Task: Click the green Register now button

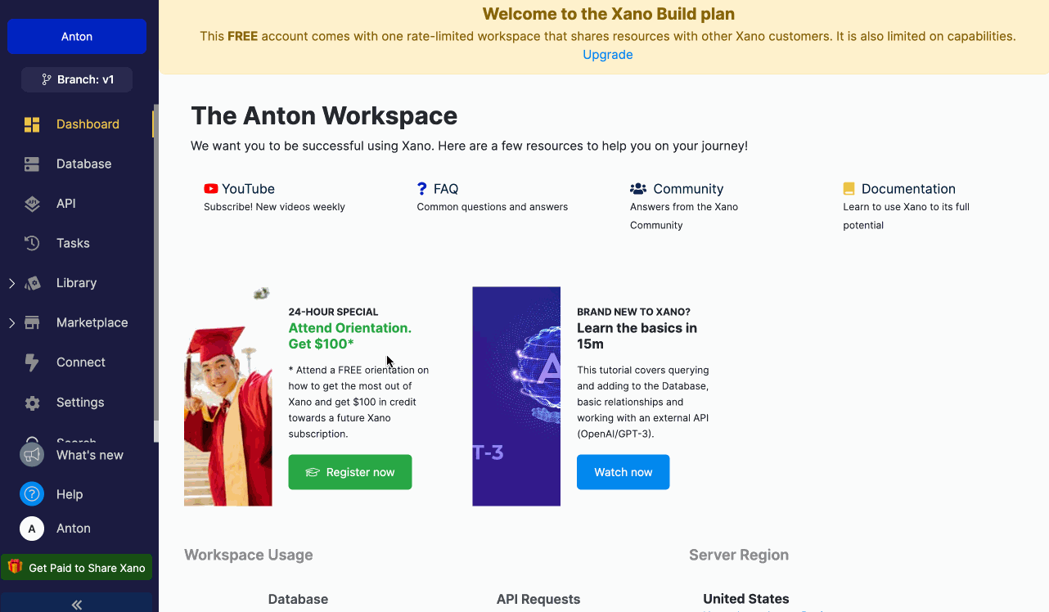Action: tap(350, 472)
